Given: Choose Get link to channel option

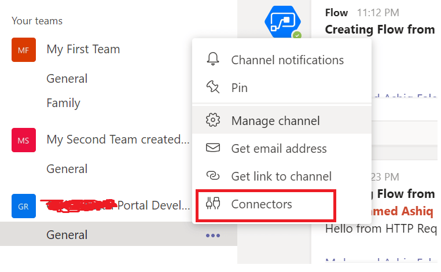Looking at the screenshot, I should [x=281, y=177].
